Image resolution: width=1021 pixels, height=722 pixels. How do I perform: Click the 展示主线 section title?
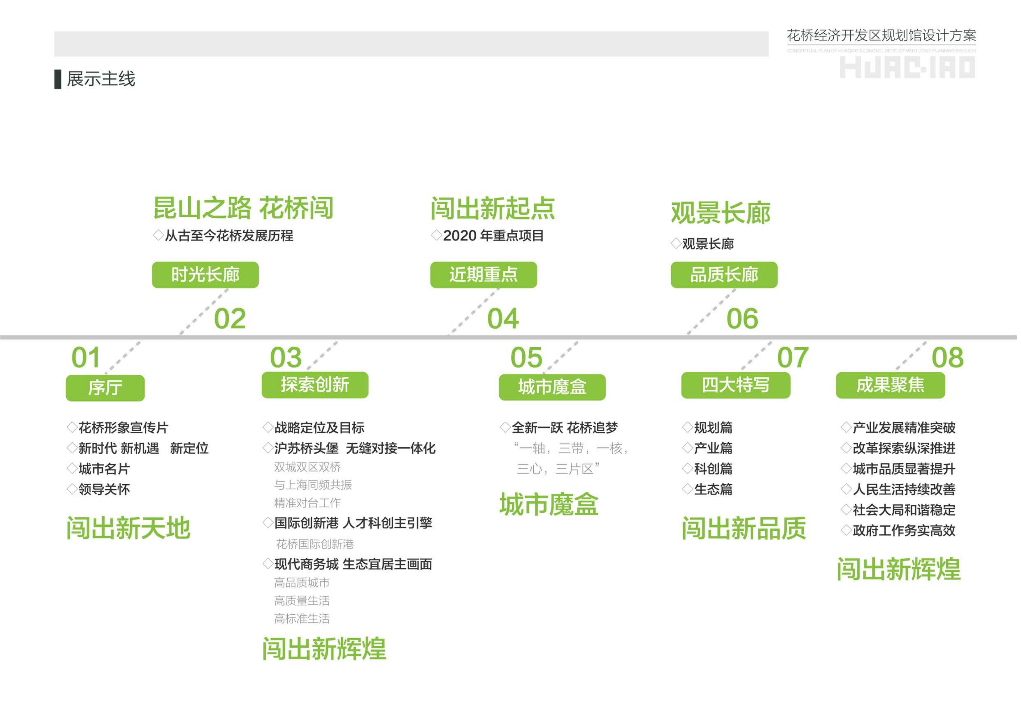coord(101,79)
